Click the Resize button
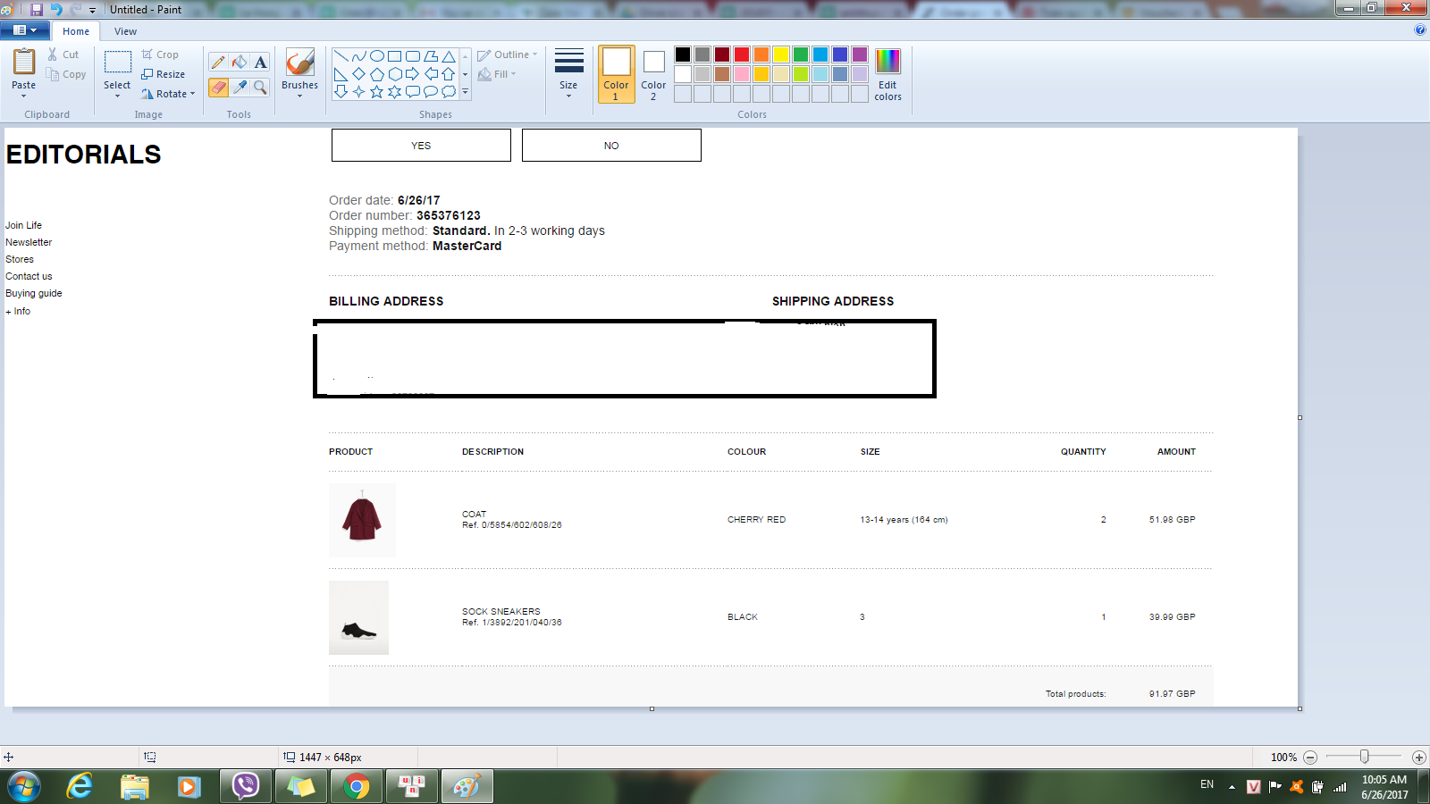The width and height of the screenshot is (1430, 804). [164, 74]
